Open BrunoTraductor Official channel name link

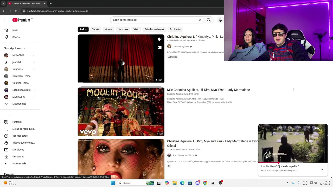[x=183, y=156]
